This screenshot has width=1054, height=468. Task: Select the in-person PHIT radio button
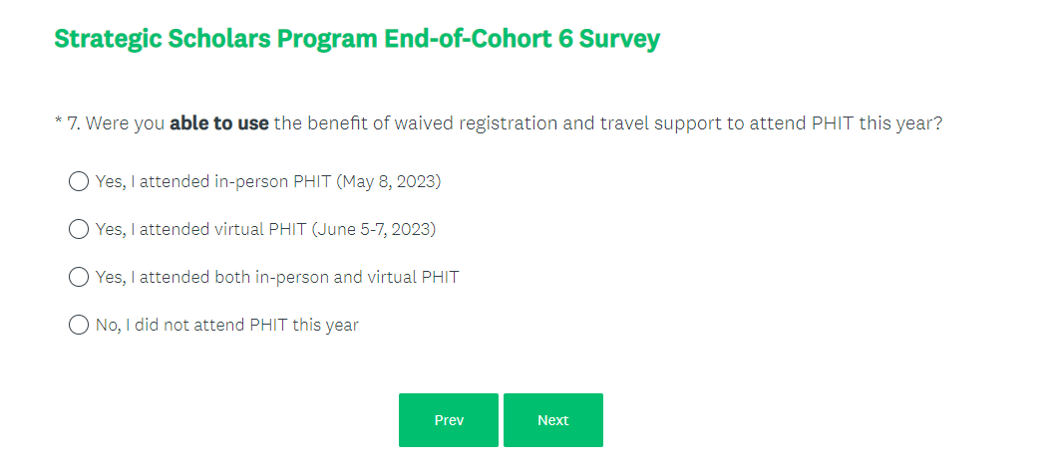79,181
